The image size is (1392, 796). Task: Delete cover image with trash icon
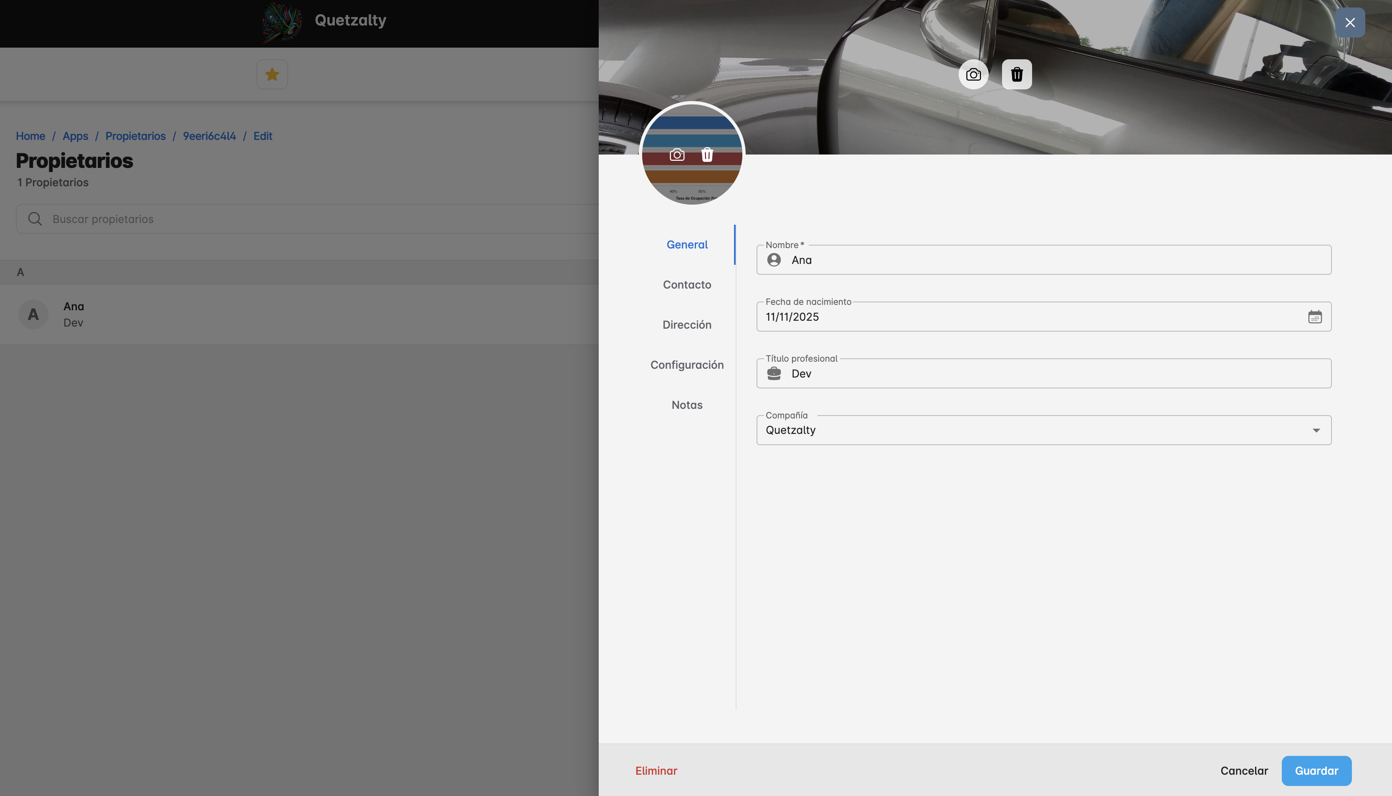click(1017, 74)
